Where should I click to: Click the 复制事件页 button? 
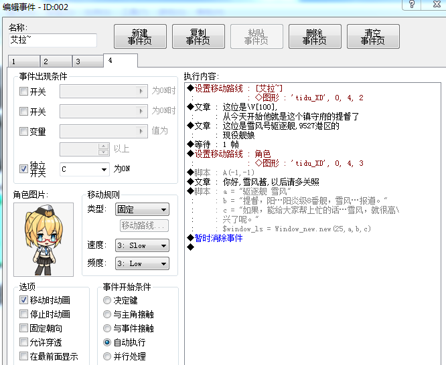[x=198, y=37]
